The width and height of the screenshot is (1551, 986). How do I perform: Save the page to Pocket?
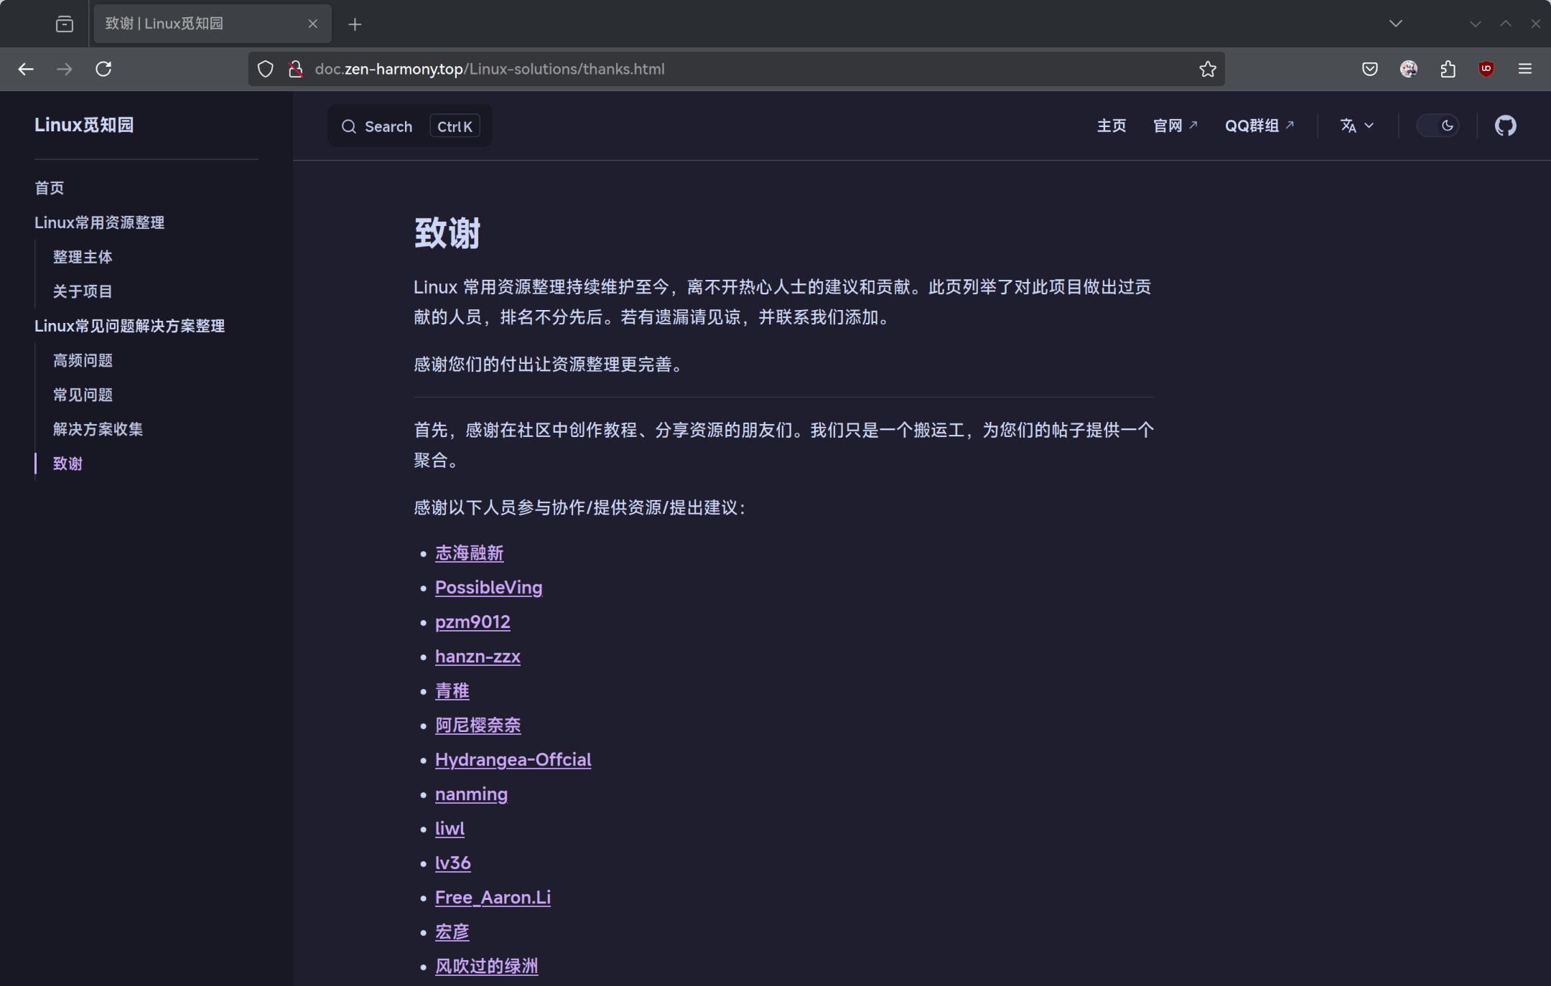point(1370,68)
